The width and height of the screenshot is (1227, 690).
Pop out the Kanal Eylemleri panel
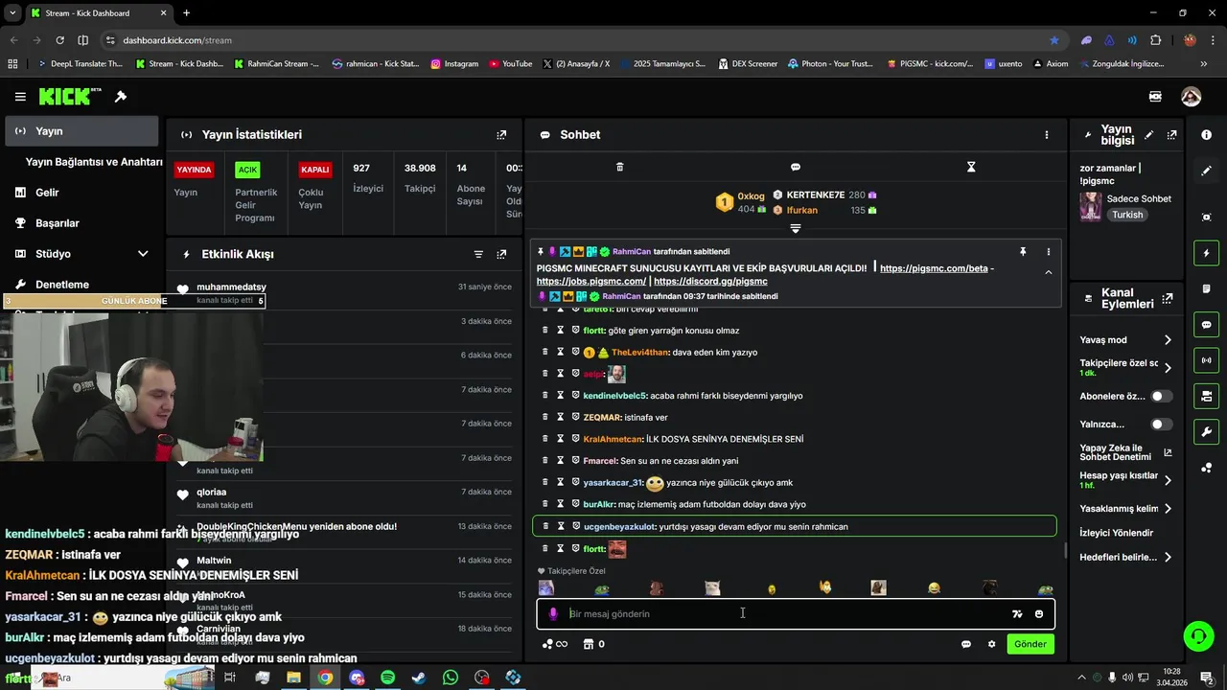click(x=1167, y=299)
